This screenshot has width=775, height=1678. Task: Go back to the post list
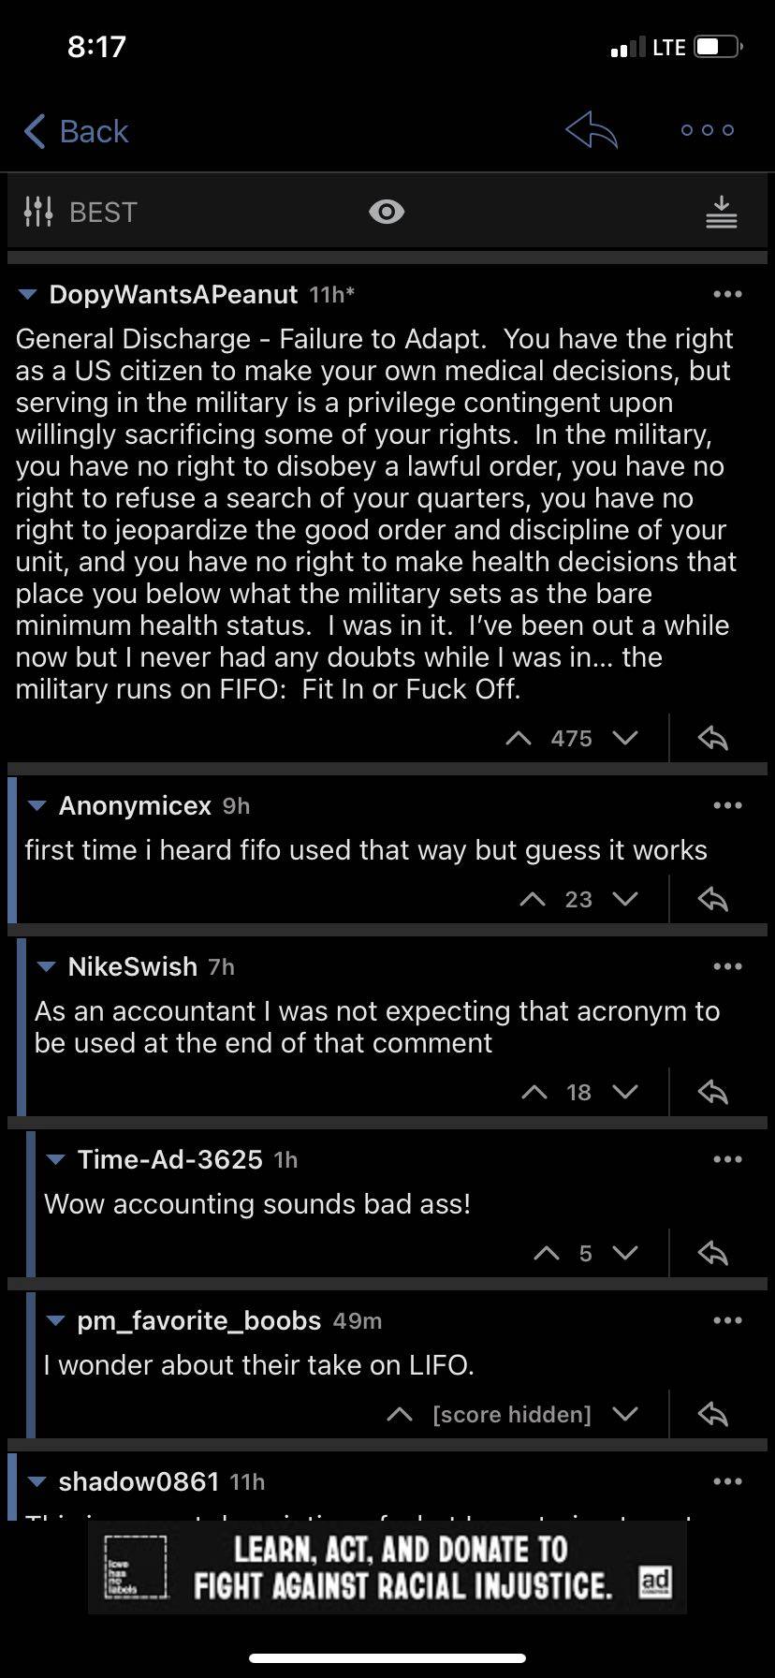pyautogui.click(x=75, y=131)
